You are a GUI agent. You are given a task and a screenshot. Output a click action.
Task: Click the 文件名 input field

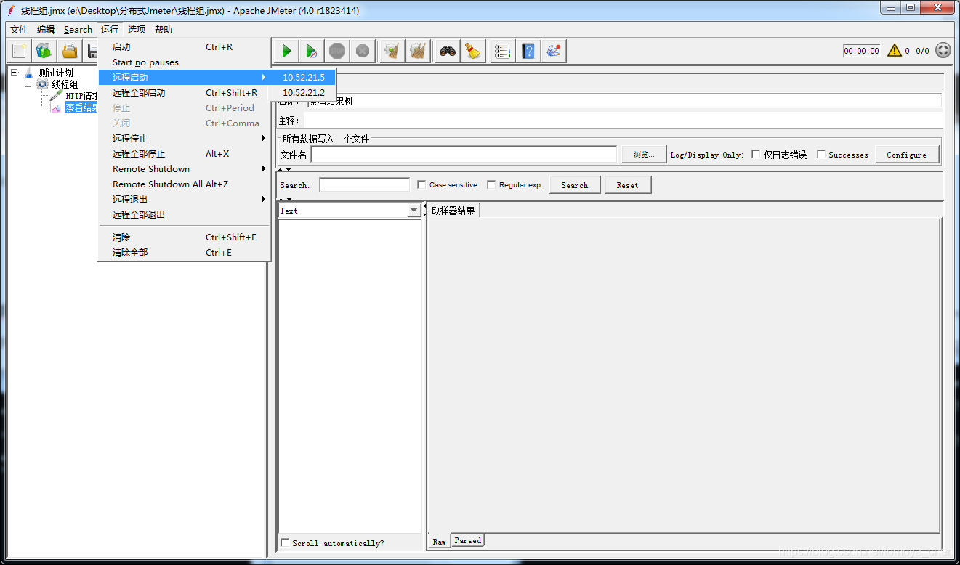pos(464,154)
